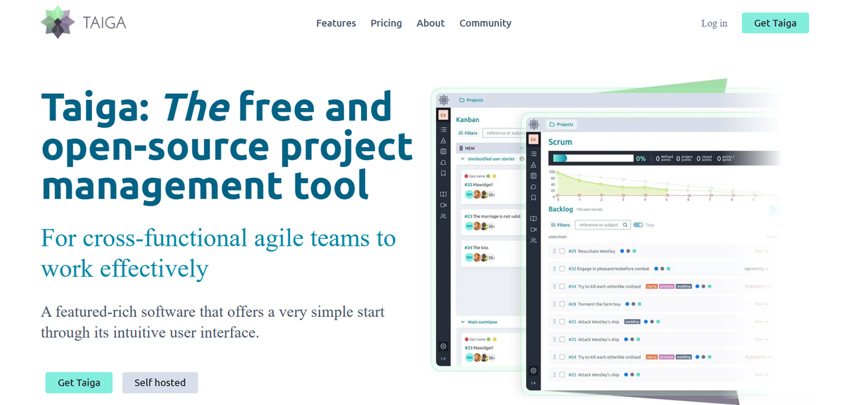Viewport: 848px width, 405px height.
Task: Open the Kanban columns icon in Scrum sidebar
Action: [x=533, y=176]
